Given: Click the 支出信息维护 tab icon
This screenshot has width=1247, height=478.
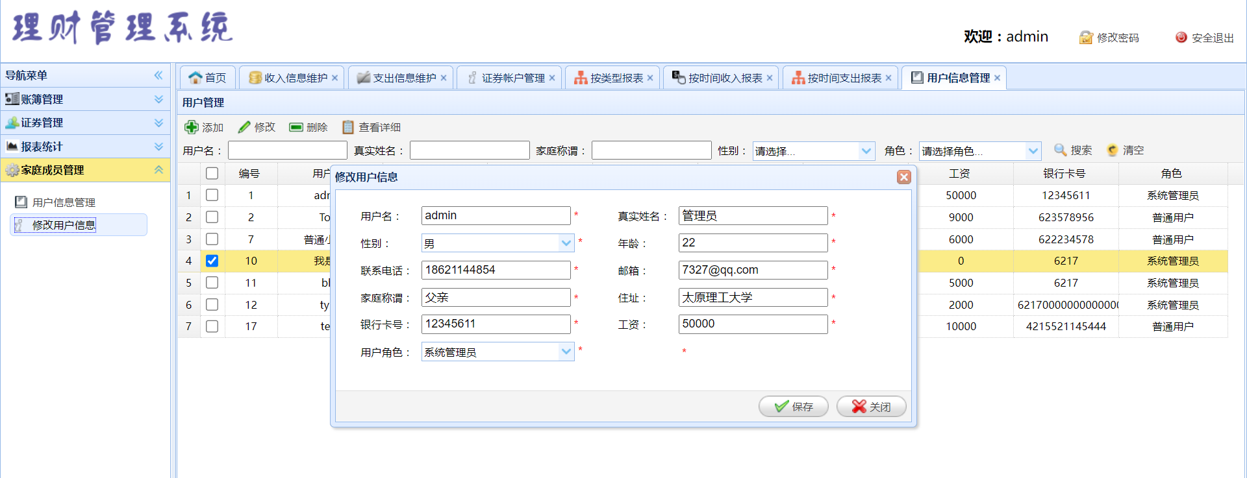Looking at the screenshot, I should pos(364,78).
